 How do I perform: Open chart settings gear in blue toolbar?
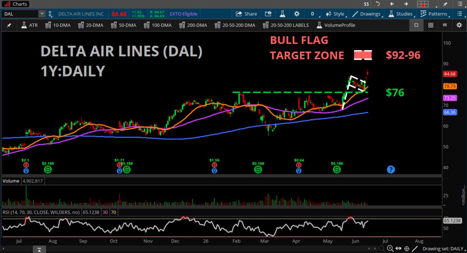(x=297, y=14)
